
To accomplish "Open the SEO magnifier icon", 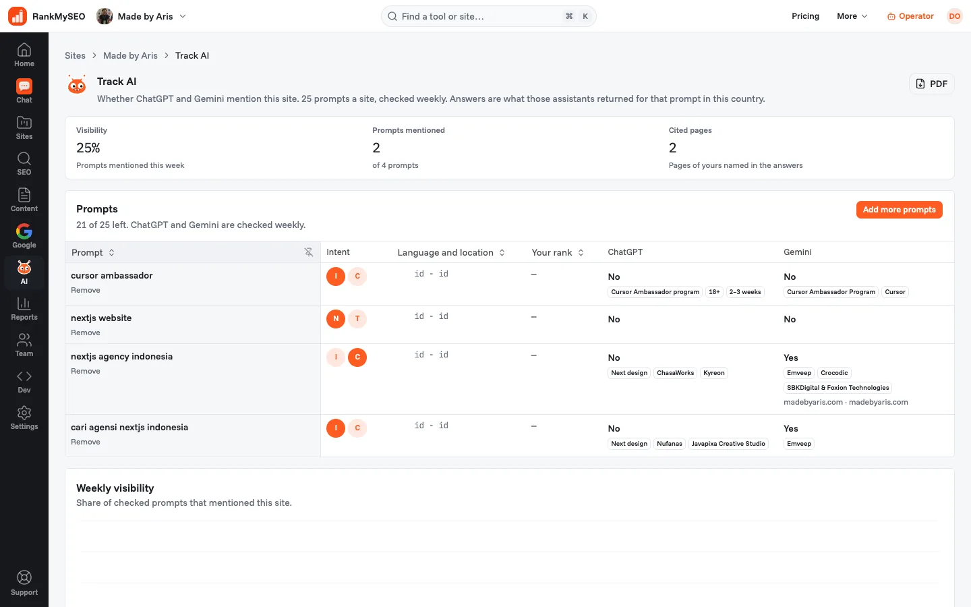I will click(x=24, y=163).
